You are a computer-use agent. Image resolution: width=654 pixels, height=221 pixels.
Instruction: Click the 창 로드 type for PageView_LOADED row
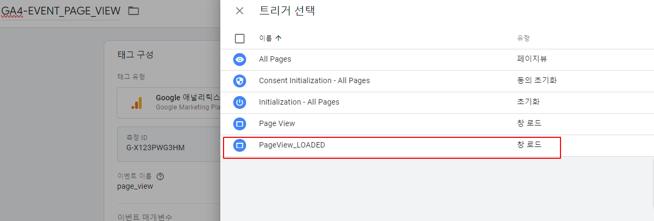point(529,145)
